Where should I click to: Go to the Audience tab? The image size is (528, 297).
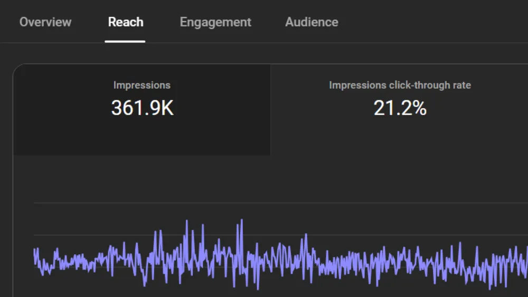pos(312,22)
